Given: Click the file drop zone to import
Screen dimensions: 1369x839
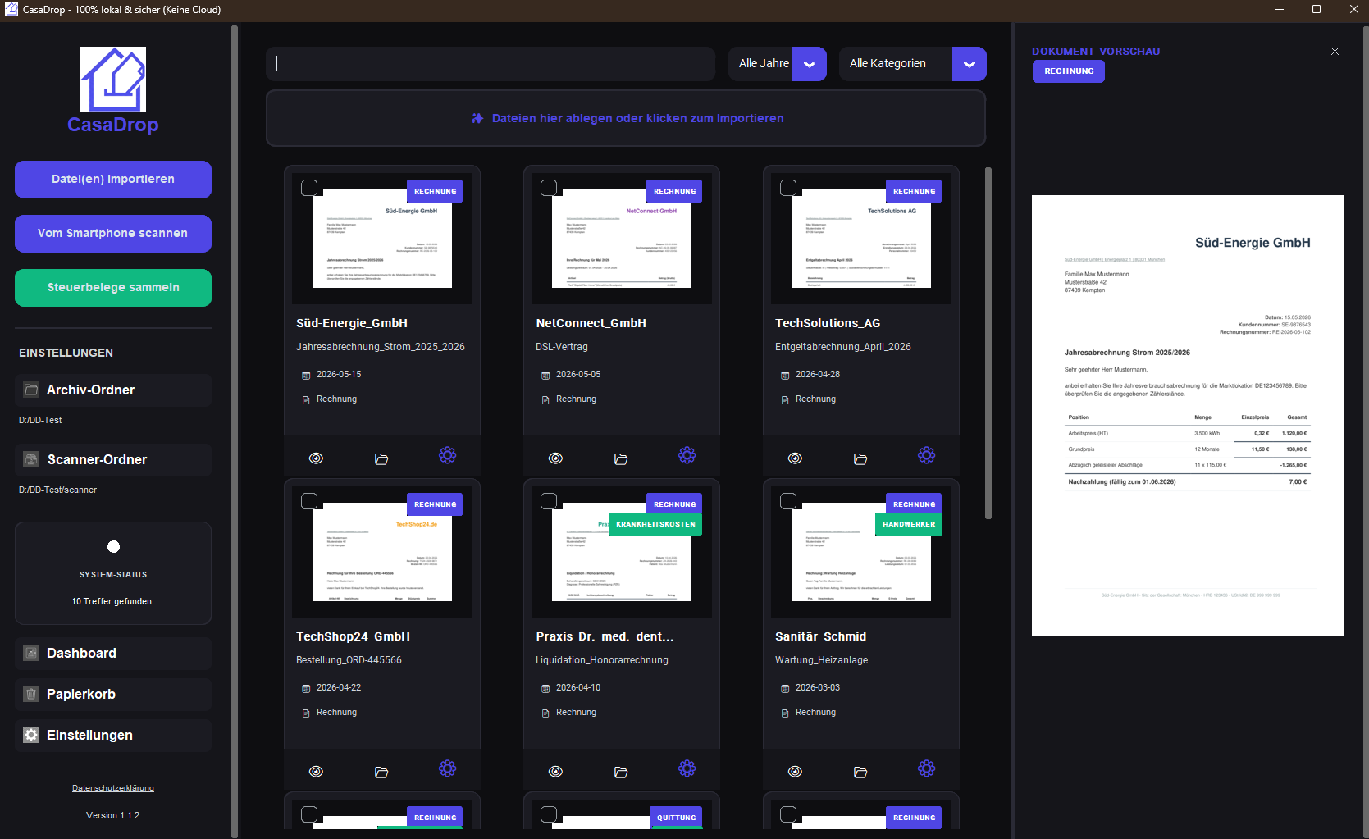Looking at the screenshot, I should pyautogui.click(x=626, y=118).
